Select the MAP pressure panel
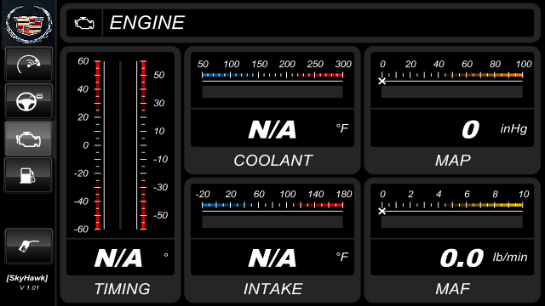545x306 pixels. pyautogui.click(x=452, y=110)
